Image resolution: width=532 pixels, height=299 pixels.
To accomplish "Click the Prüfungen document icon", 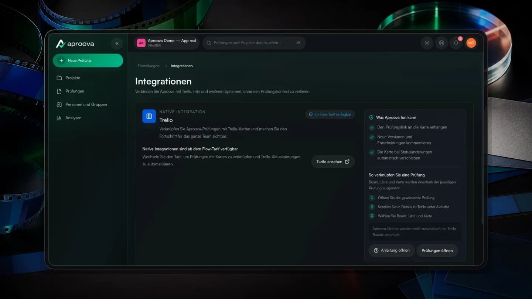I will tap(59, 91).
